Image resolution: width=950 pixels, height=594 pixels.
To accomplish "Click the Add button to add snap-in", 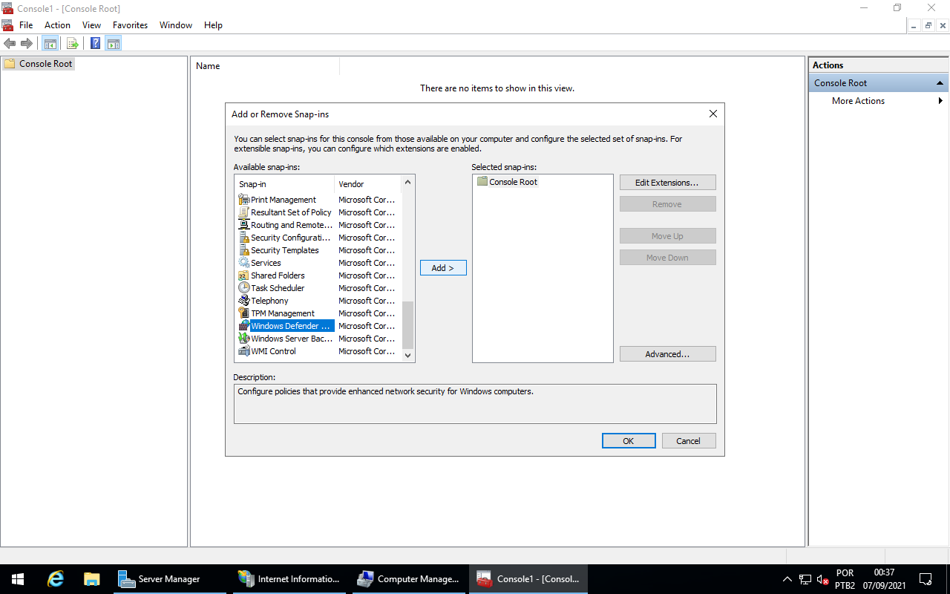I will (x=443, y=267).
